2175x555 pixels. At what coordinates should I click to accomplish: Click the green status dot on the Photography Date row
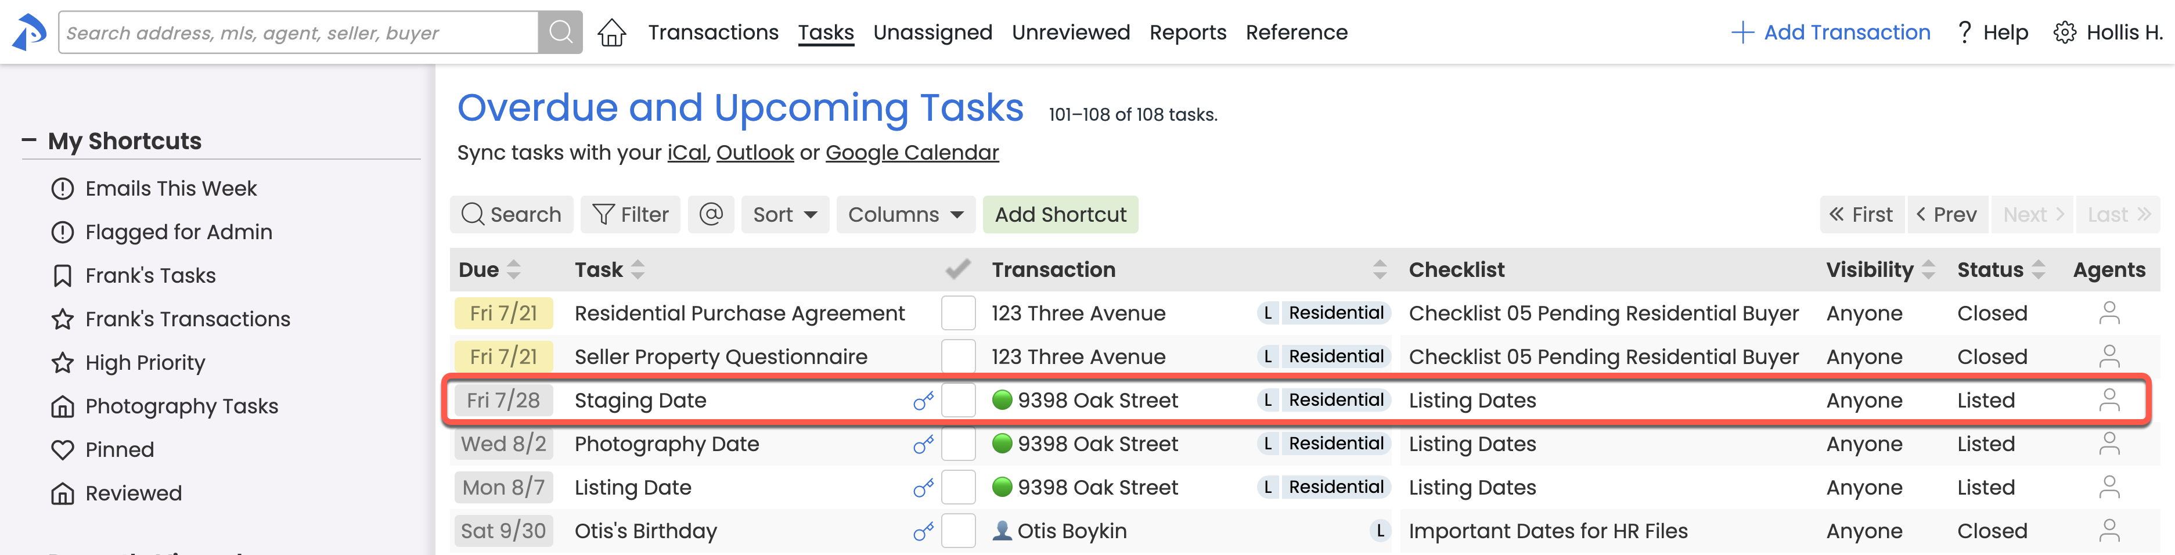coord(1002,444)
